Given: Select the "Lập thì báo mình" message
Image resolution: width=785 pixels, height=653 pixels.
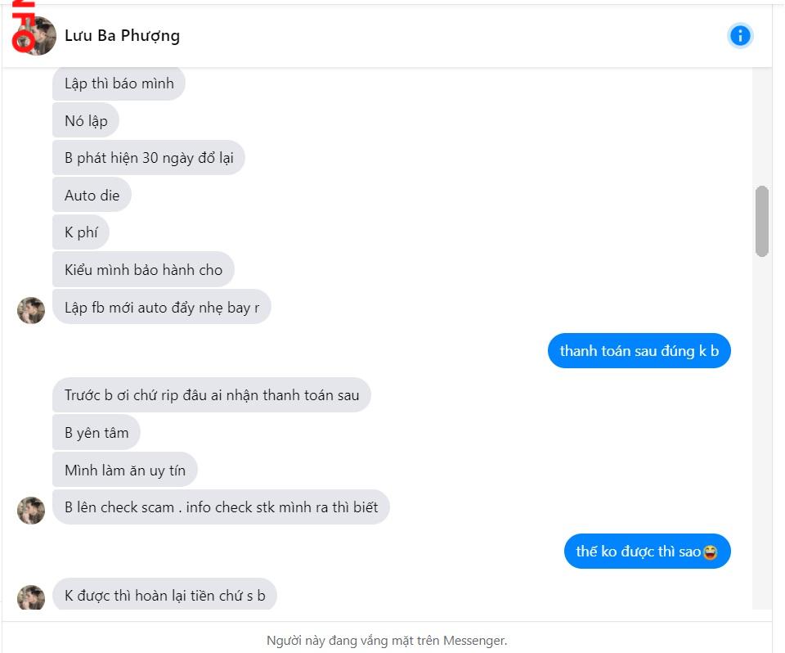Looking at the screenshot, I should tap(119, 83).
